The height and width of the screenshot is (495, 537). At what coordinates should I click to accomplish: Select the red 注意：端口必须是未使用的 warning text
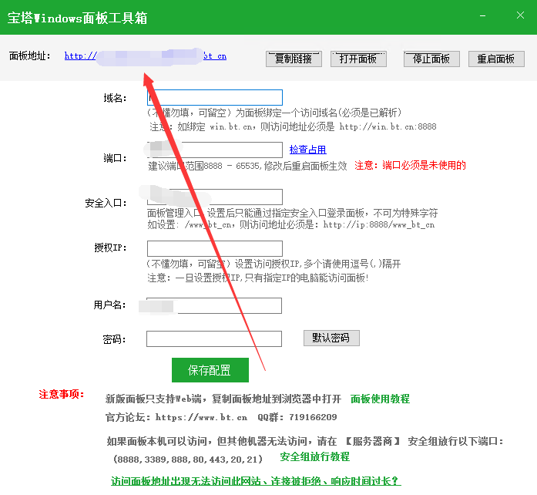tap(411, 166)
